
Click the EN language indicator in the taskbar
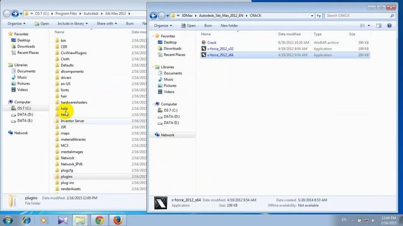[344, 220]
